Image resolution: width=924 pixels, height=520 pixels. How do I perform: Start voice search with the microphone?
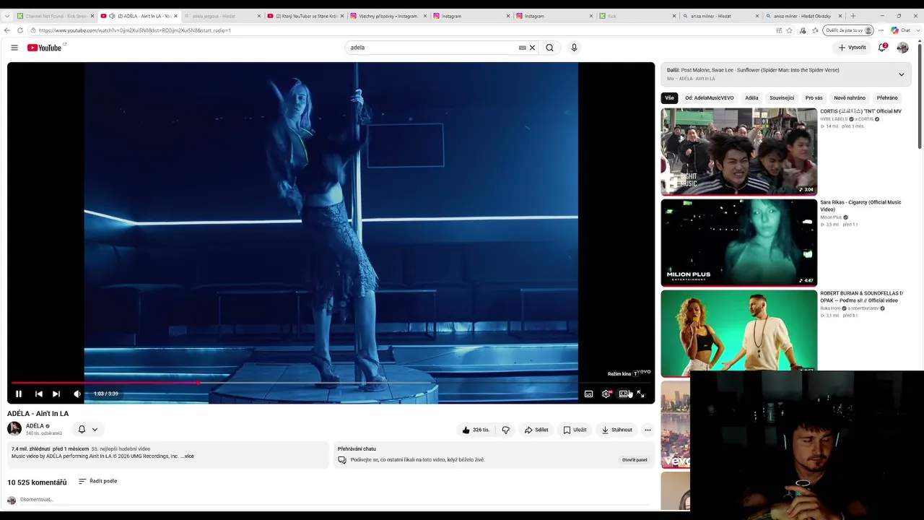574,48
